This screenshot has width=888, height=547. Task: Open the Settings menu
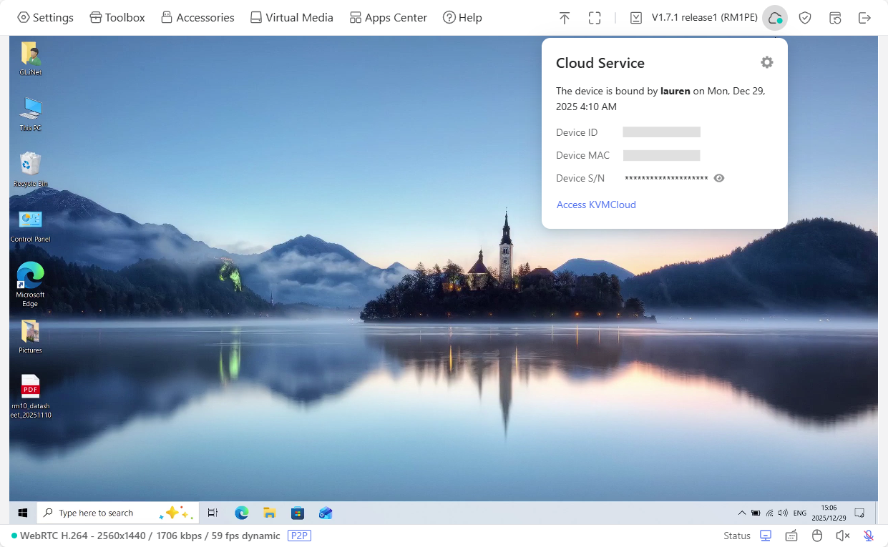click(45, 18)
